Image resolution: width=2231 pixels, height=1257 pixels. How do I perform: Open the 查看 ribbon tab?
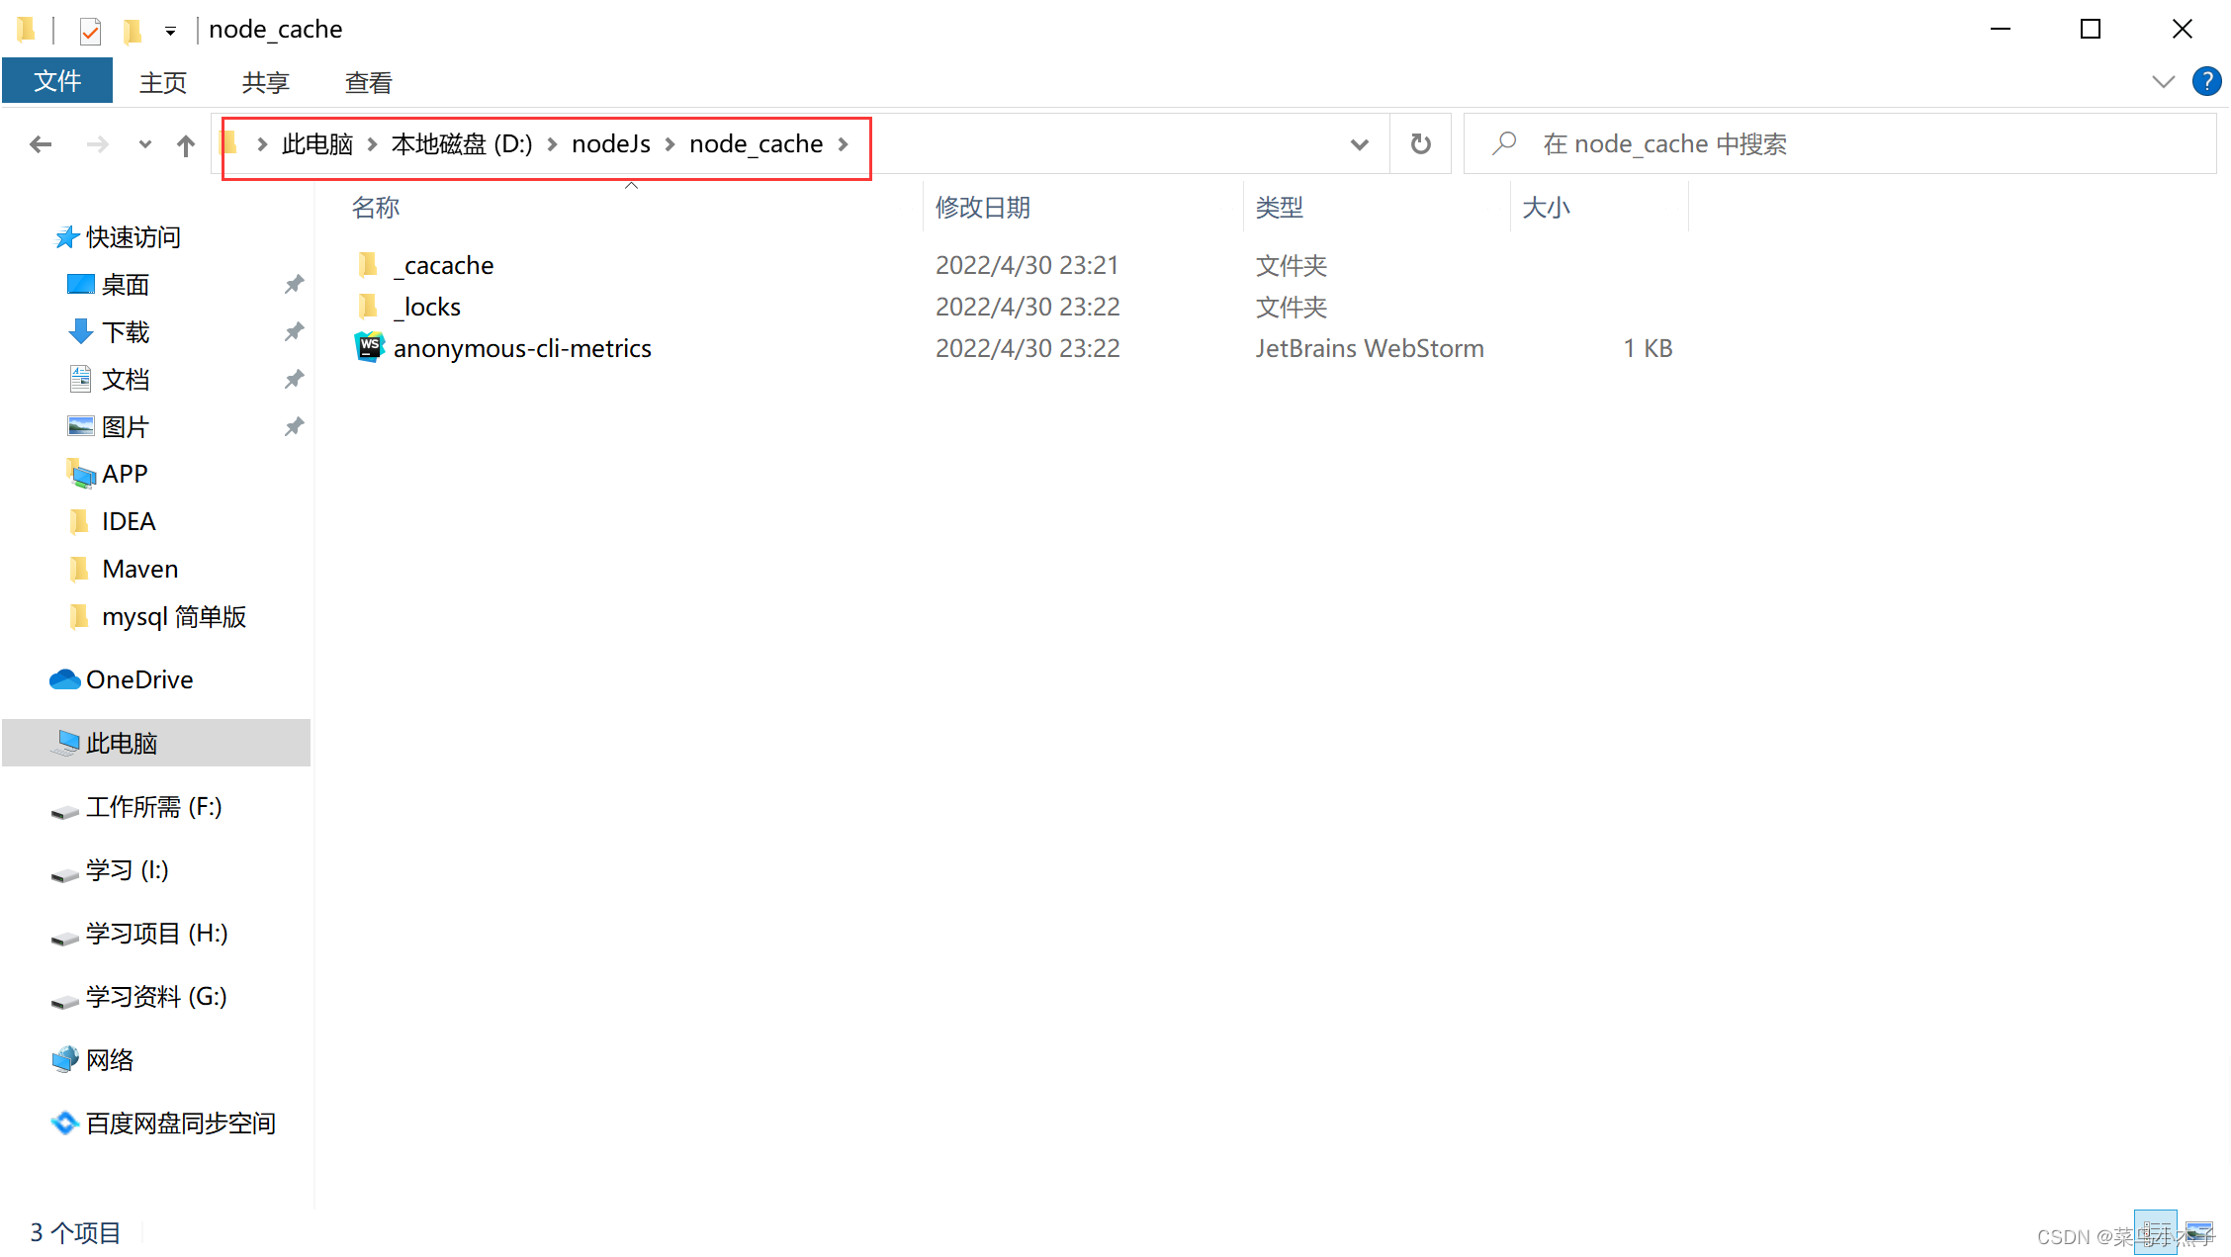pos(368,82)
